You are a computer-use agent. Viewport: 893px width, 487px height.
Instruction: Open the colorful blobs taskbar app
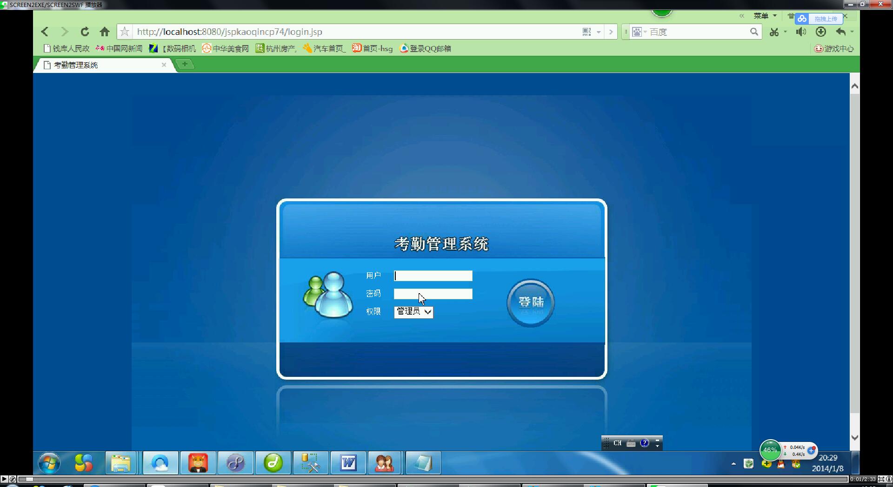point(84,463)
